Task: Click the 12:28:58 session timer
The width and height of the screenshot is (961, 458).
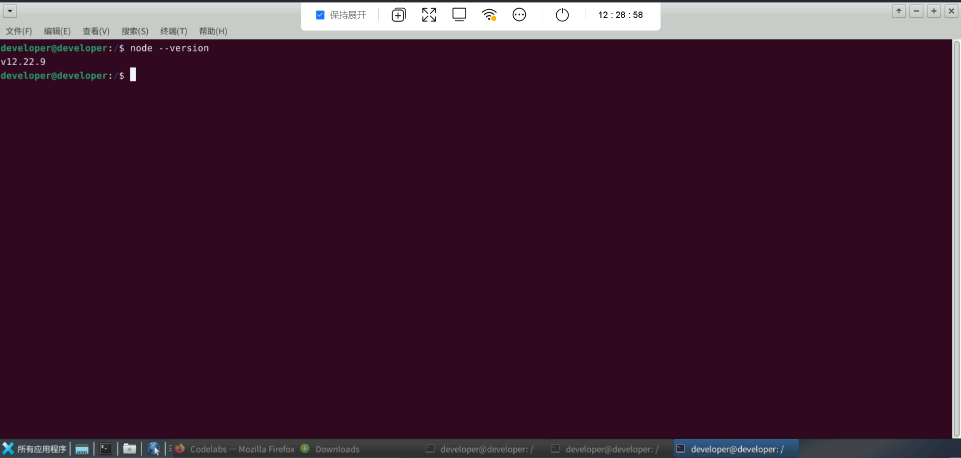Action: point(620,15)
